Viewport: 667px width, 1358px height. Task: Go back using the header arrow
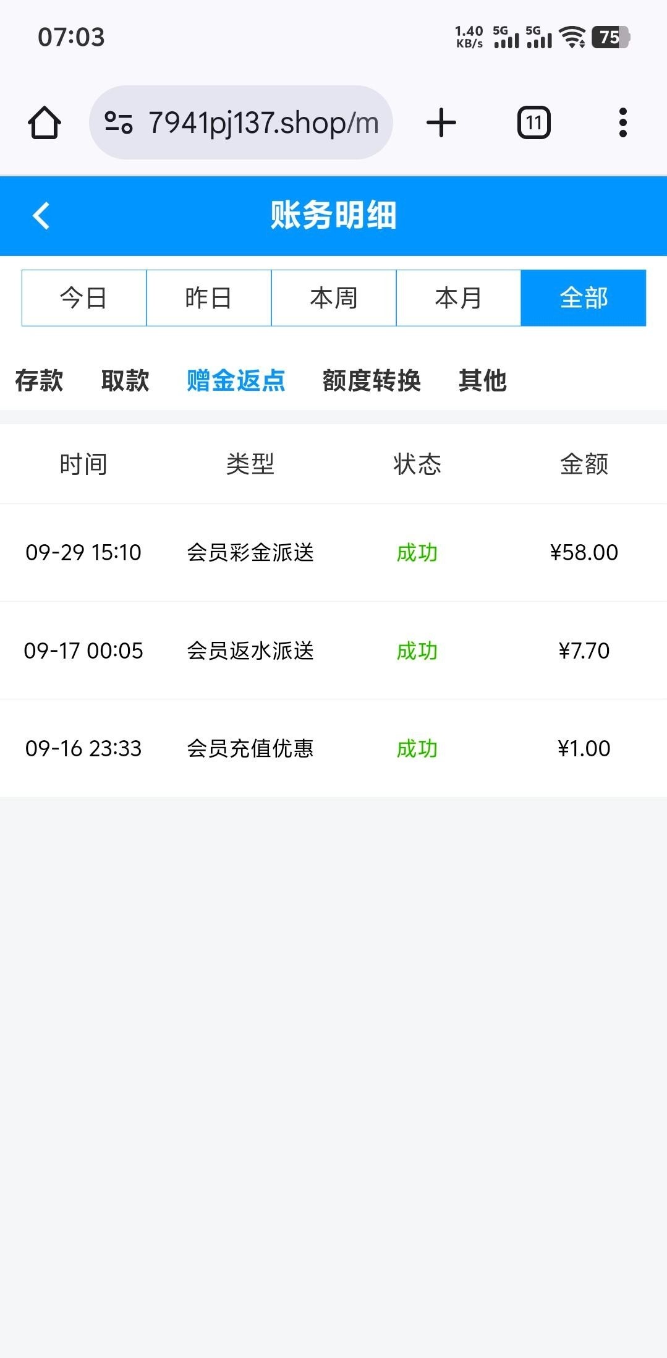tap(41, 216)
